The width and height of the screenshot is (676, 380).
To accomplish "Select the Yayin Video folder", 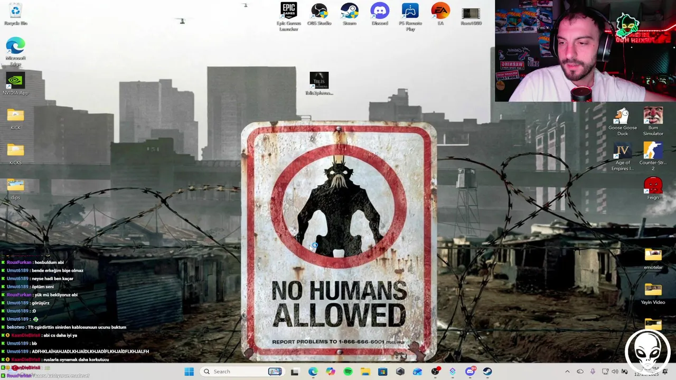I will pyautogui.click(x=653, y=293).
